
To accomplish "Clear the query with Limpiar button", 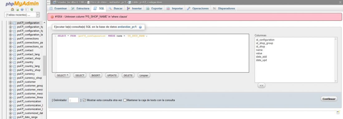I will pos(144,76).
